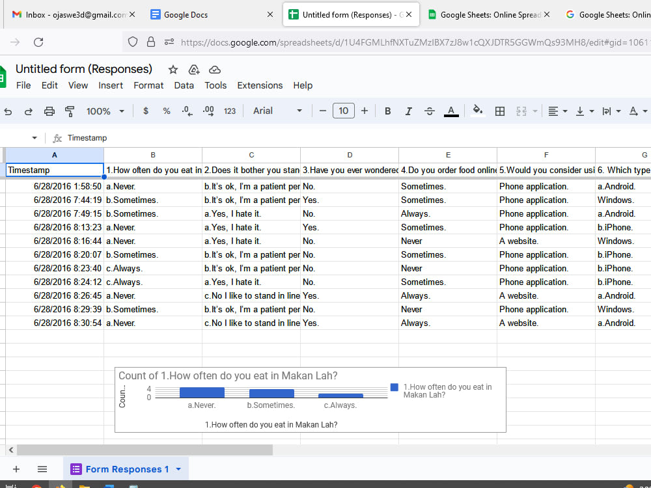Viewport: 651px width, 488px height.
Task: Switch to the Gmail Inbox tab
Action: point(74,14)
